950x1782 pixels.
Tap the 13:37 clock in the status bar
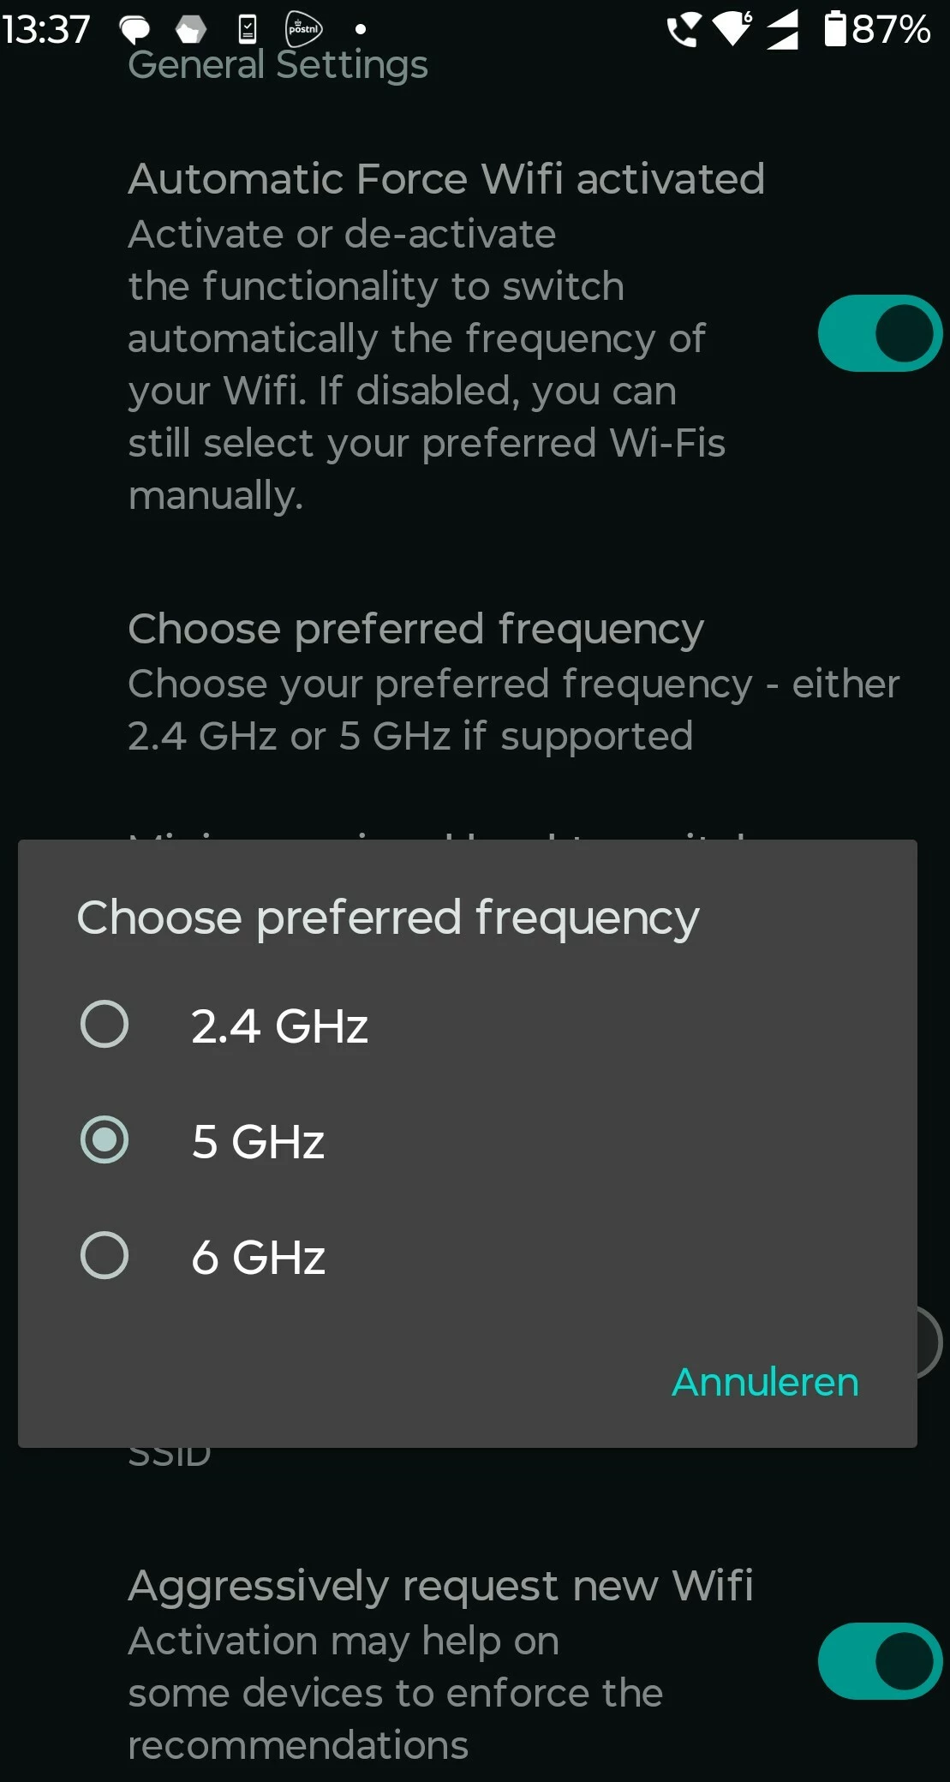(x=45, y=29)
